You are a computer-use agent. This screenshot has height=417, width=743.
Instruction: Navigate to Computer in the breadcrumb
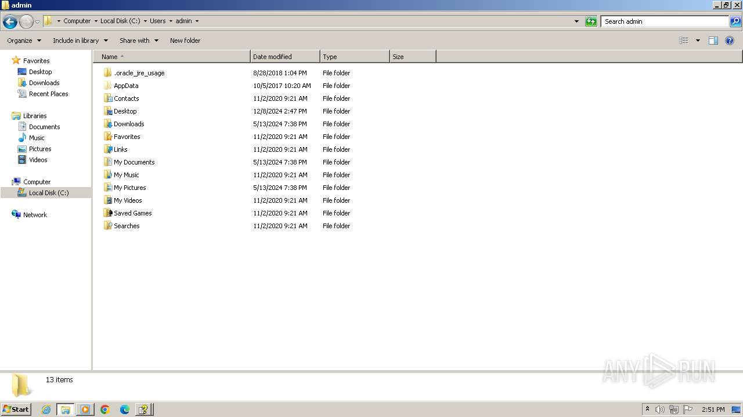click(x=77, y=21)
